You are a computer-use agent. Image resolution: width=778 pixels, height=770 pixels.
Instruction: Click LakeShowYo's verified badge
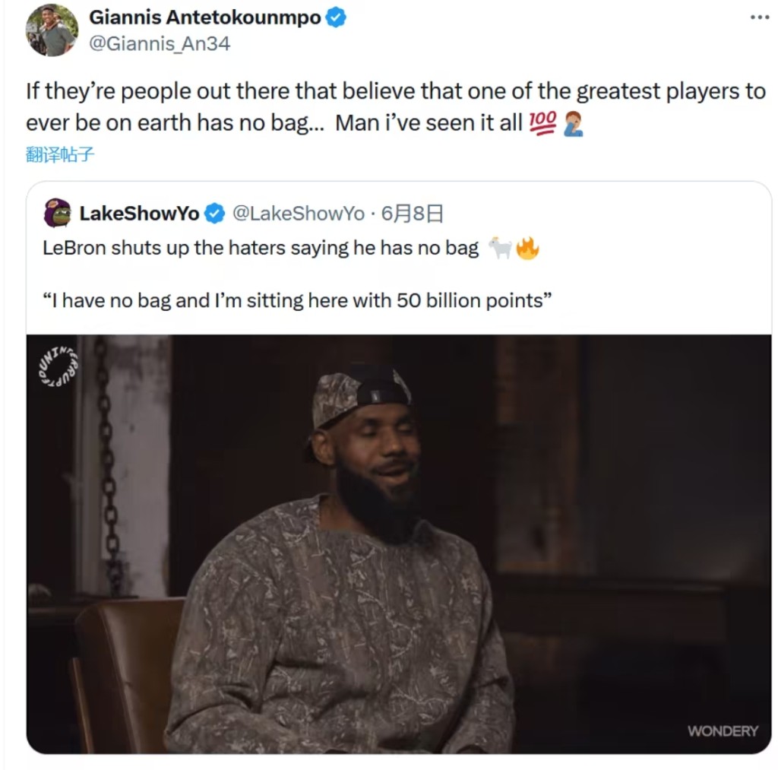tap(215, 214)
